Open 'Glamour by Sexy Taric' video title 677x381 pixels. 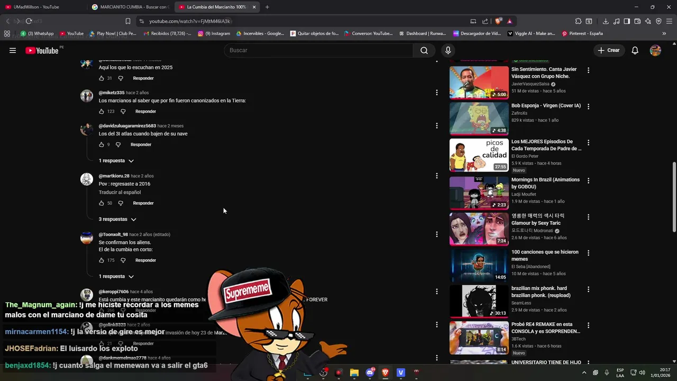538,220
